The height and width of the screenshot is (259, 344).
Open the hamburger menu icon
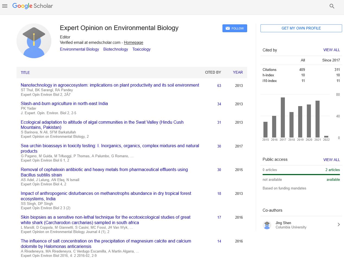(5, 6)
